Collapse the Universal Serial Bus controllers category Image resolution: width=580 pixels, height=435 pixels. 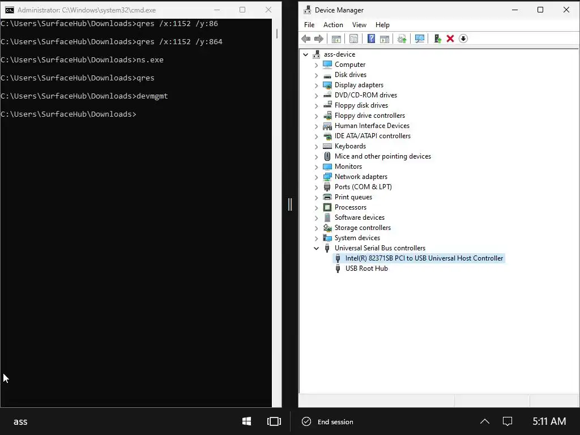coord(316,248)
